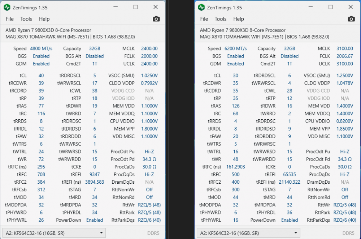Click the screenshot camera icon in left window

pyautogui.click(x=156, y=19)
